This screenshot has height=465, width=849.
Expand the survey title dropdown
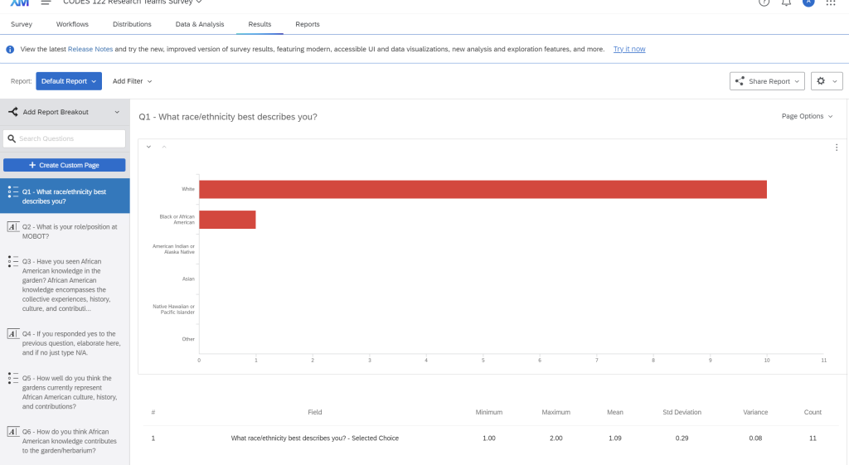point(199,2)
